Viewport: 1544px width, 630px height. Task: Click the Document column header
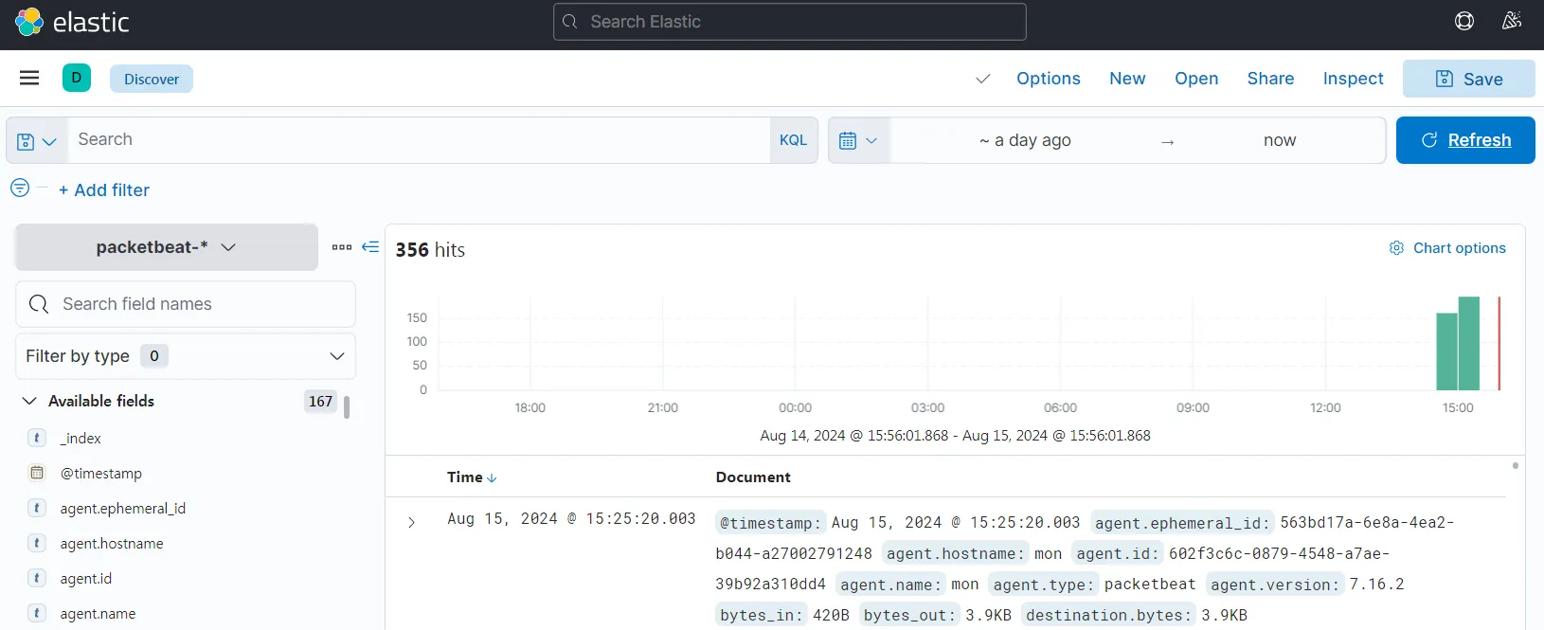pos(753,477)
